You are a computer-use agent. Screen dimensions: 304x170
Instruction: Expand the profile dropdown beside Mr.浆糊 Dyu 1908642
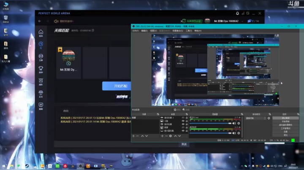tap(242, 21)
